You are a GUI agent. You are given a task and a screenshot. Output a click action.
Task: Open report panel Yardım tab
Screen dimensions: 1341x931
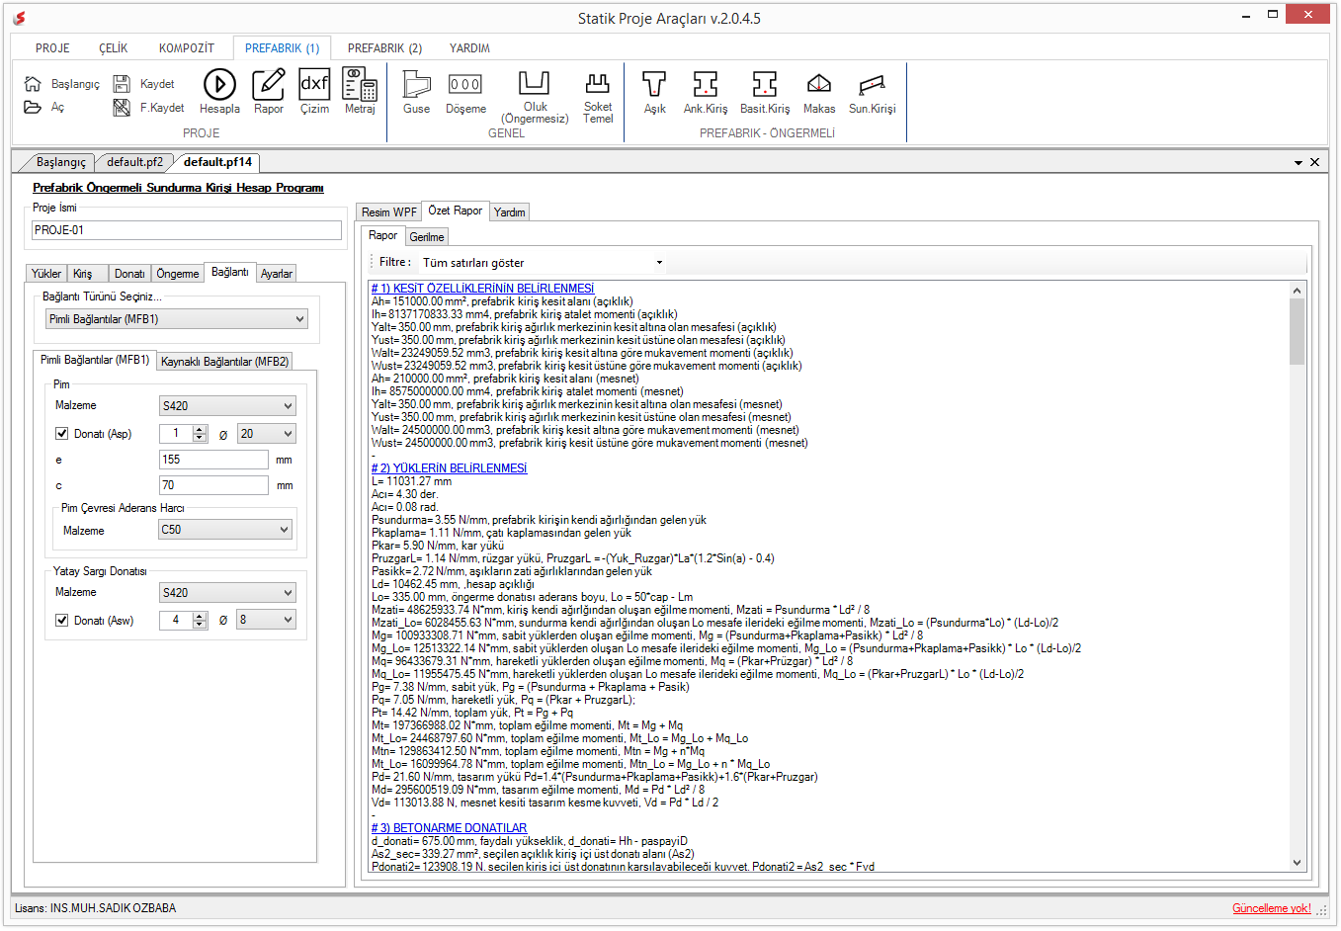point(510,212)
